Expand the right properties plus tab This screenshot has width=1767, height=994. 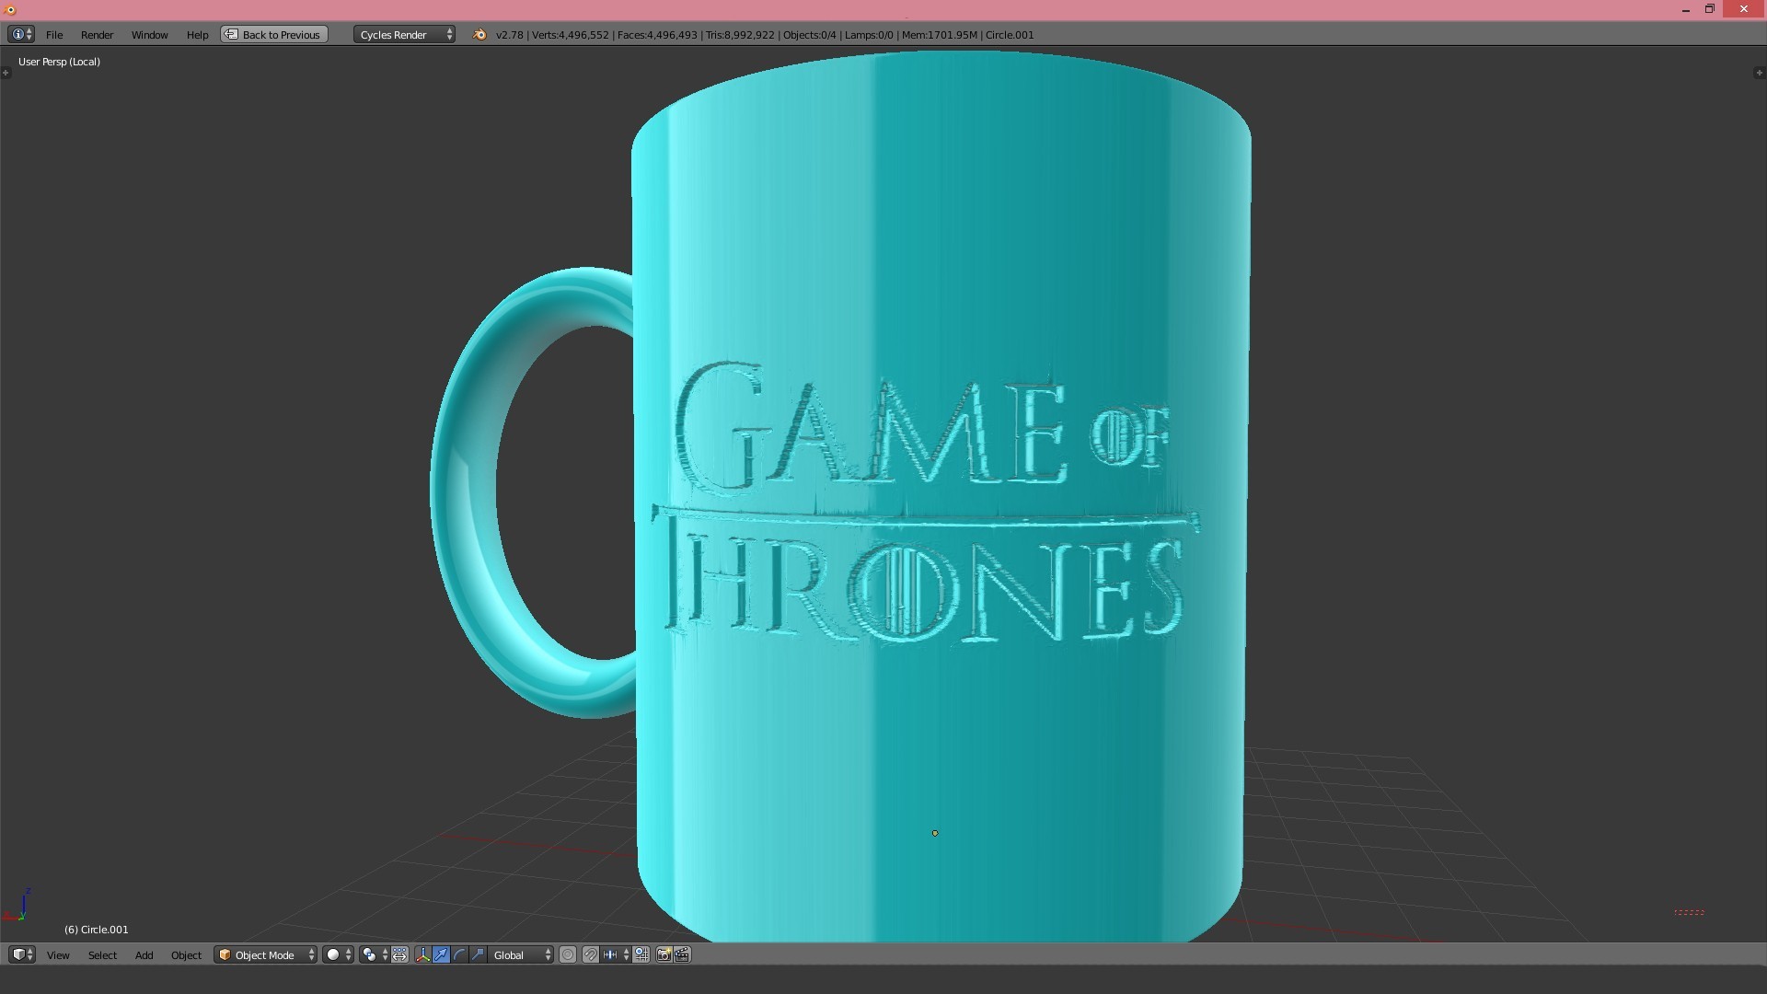(1760, 72)
